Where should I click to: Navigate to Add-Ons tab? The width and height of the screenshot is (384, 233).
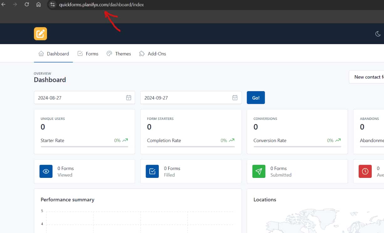153,54
